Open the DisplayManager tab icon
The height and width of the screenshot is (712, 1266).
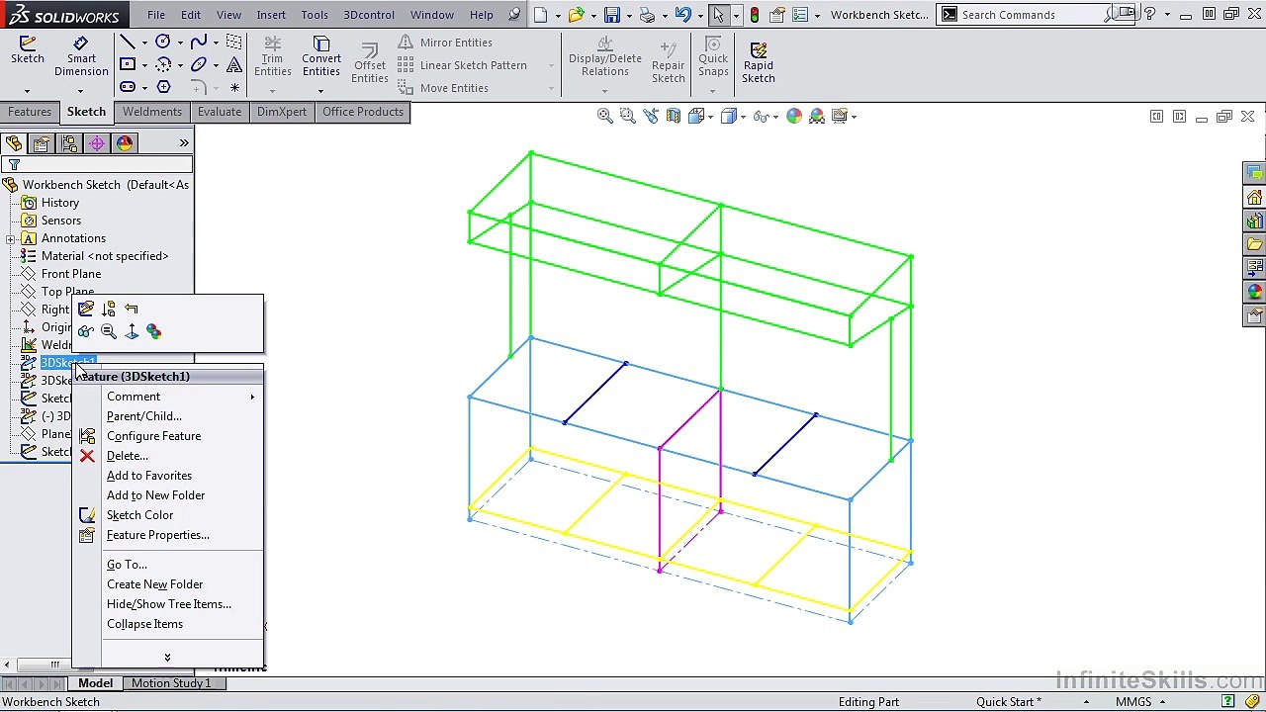[x=125, y=143]
